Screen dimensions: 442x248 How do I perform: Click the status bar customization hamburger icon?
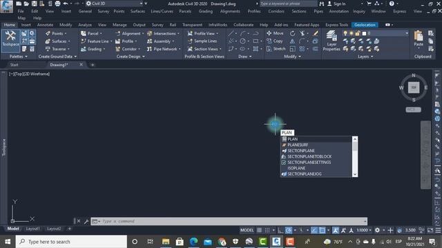(438, 230)
